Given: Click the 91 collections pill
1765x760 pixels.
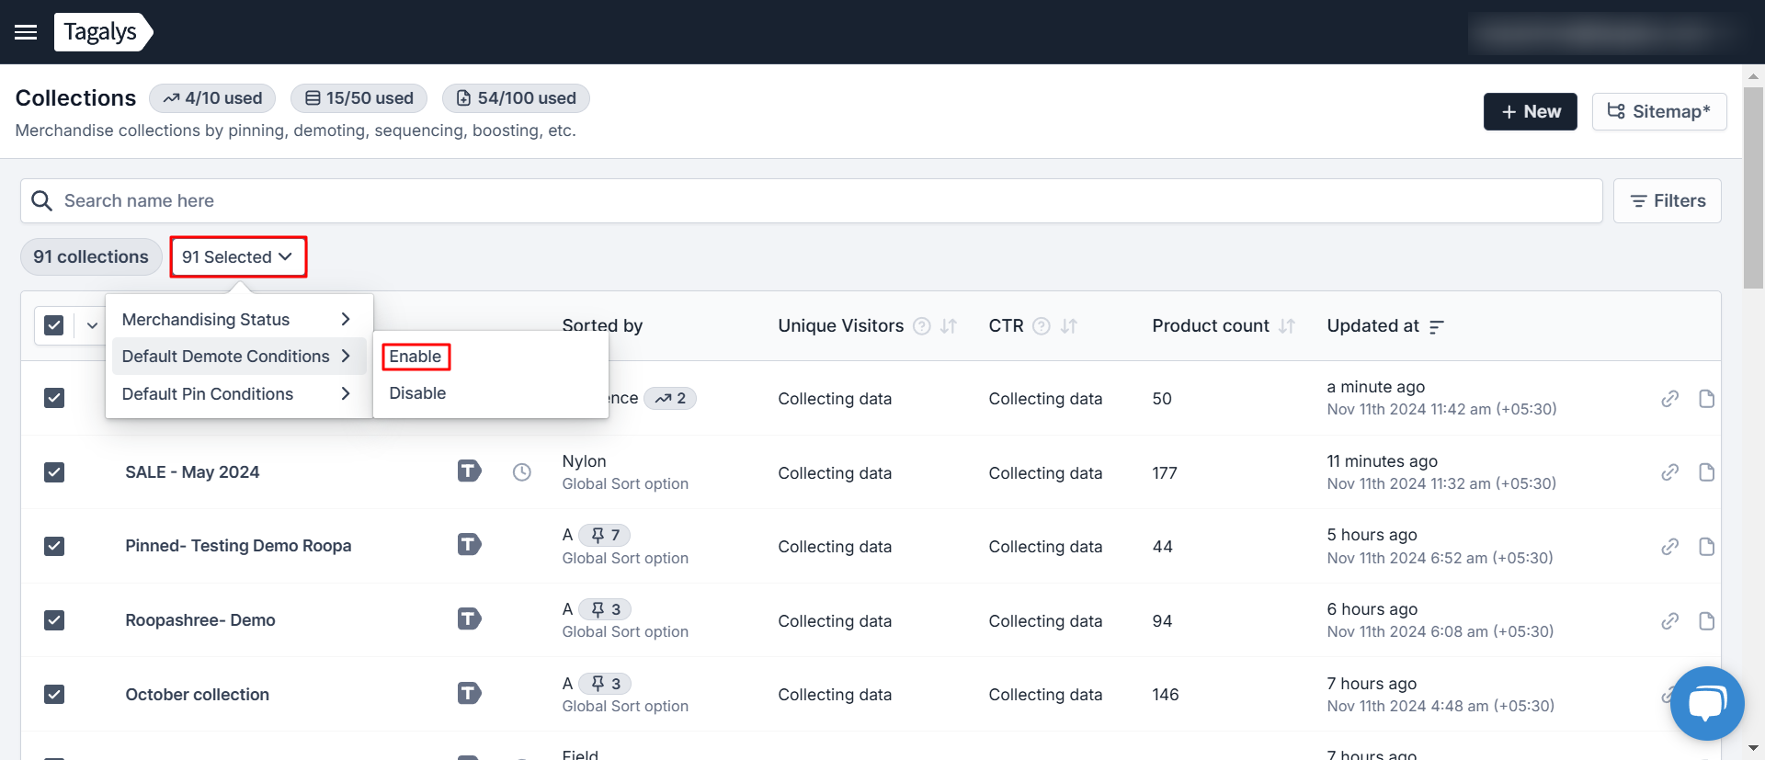Looking at the screenshot, I should 91,256.
